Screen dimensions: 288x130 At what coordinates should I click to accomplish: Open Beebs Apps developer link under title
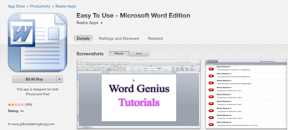click(x=87, y=23)
